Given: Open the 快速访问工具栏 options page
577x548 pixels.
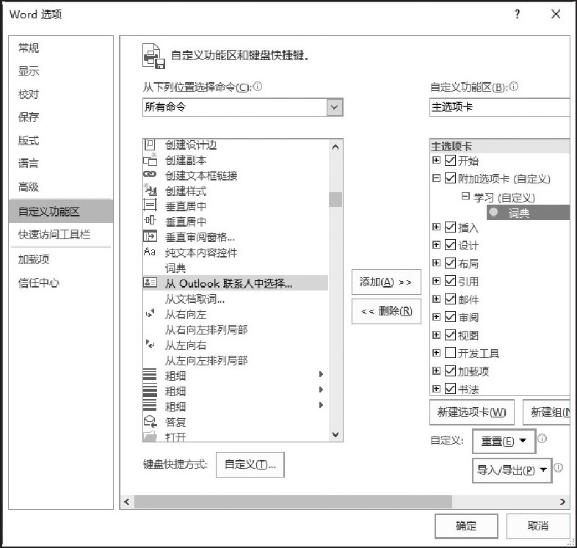Looking at the screenshot, I should tap(61, 234).
